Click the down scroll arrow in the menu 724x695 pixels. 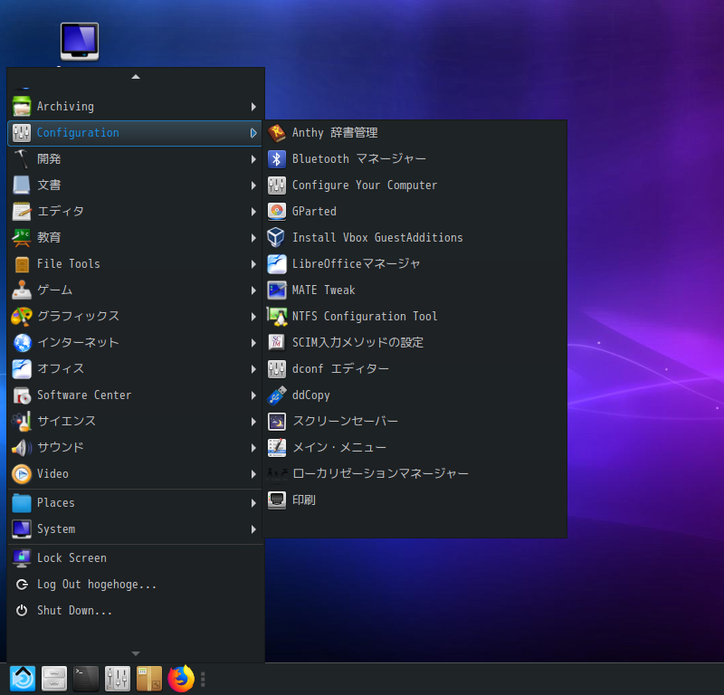pyautogui.click(x=135, y=651)
